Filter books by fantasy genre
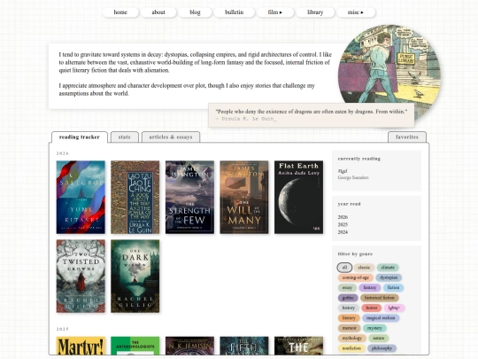 (369, 287)
